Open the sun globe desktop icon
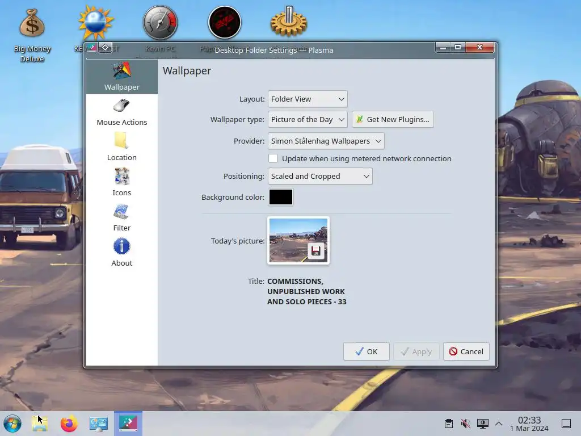The height and width of the screenshot is (436, 581). click(x=95, y=22)
